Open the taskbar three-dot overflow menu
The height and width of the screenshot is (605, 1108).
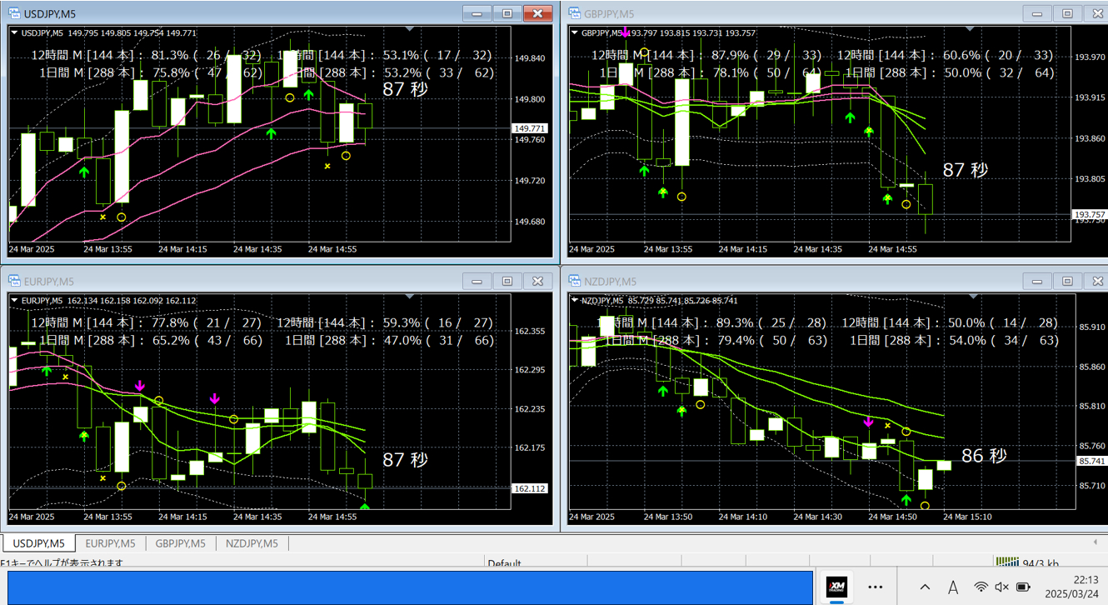pyautogui.click(x=875, y=587)
